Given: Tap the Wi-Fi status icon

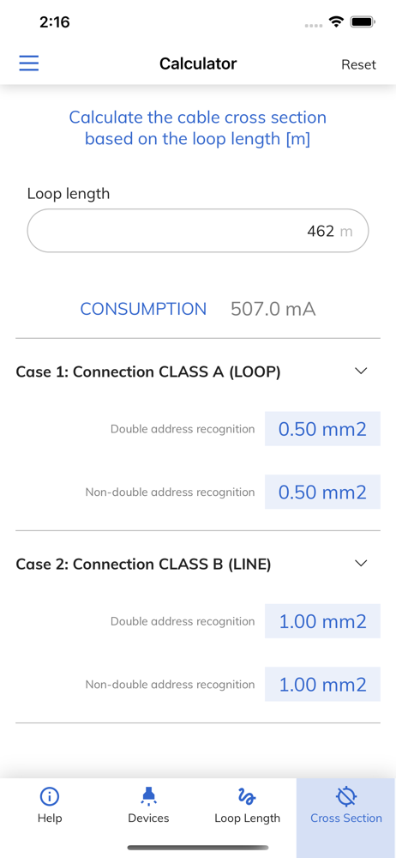Looking at the screenshot, I should tap(335, 22).
